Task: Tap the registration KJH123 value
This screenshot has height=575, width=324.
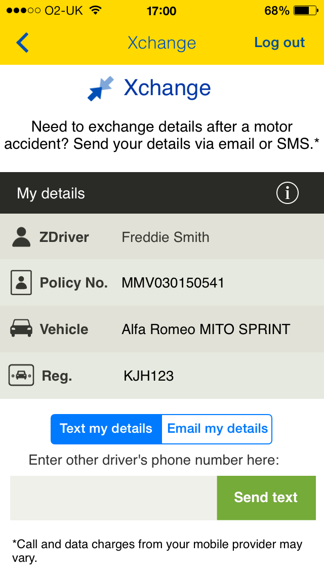Action: (x=148, y=376)
